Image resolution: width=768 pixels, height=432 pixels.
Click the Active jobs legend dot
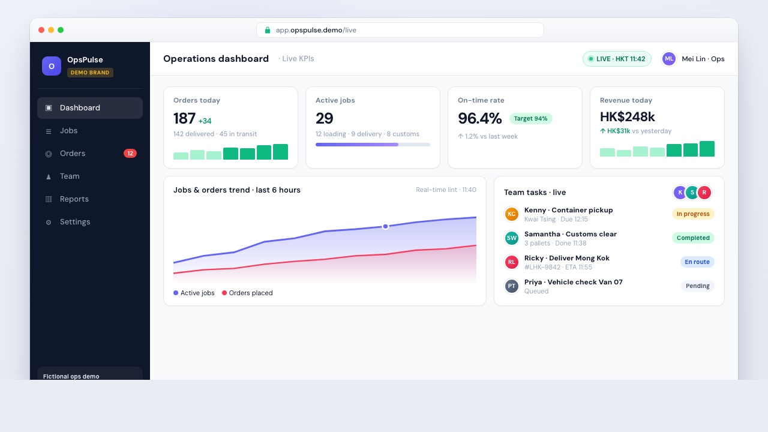176,293
